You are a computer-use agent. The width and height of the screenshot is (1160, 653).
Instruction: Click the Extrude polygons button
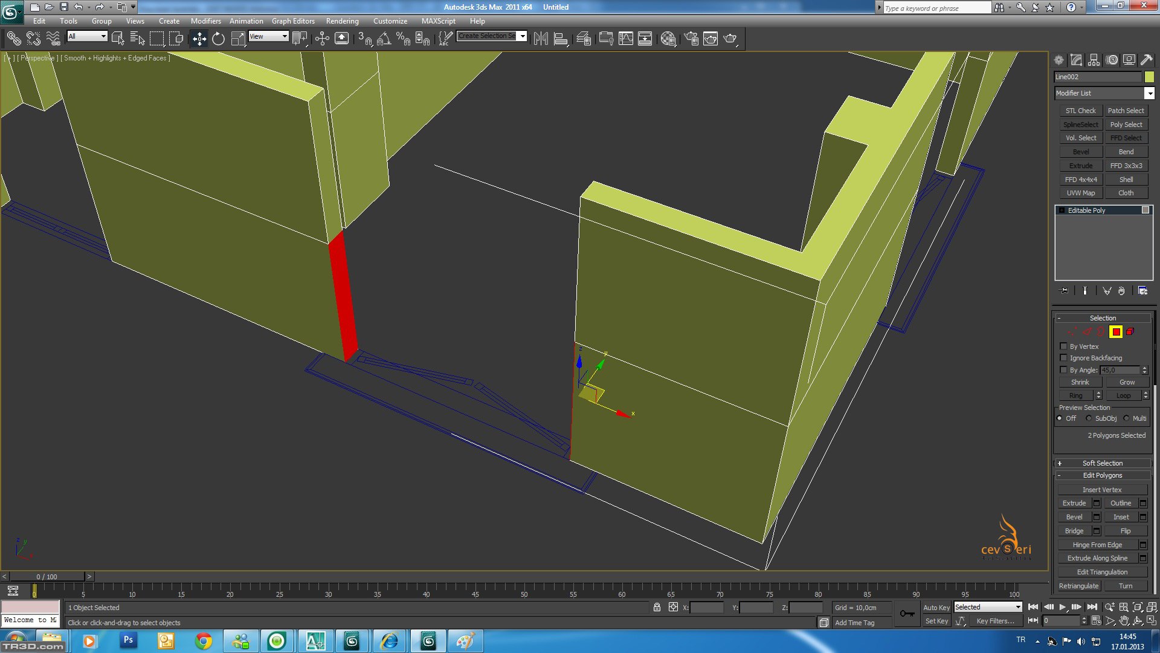pyautogui.click(x=1074, y=503)
